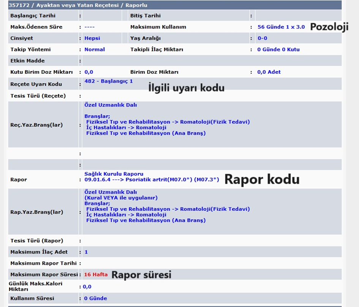Select the age range value '0-0'
The height and width of the screenshot is (307, 359).
click(x=263, y=38)
